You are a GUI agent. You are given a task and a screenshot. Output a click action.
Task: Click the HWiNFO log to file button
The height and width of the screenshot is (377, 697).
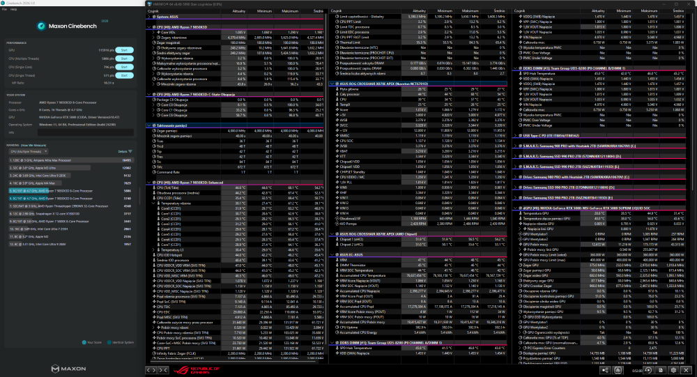point(661,370)
